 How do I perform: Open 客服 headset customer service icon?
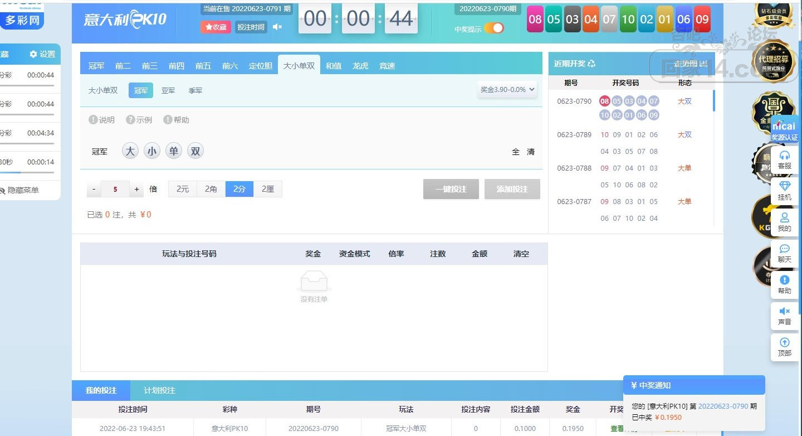(x=784, y=159)
